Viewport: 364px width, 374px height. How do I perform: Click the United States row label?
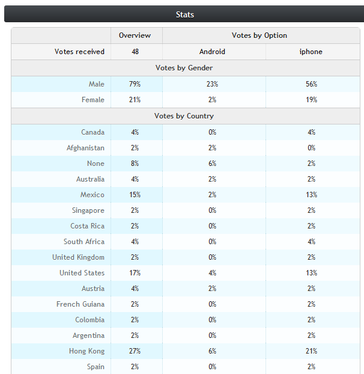click(82, 273)
